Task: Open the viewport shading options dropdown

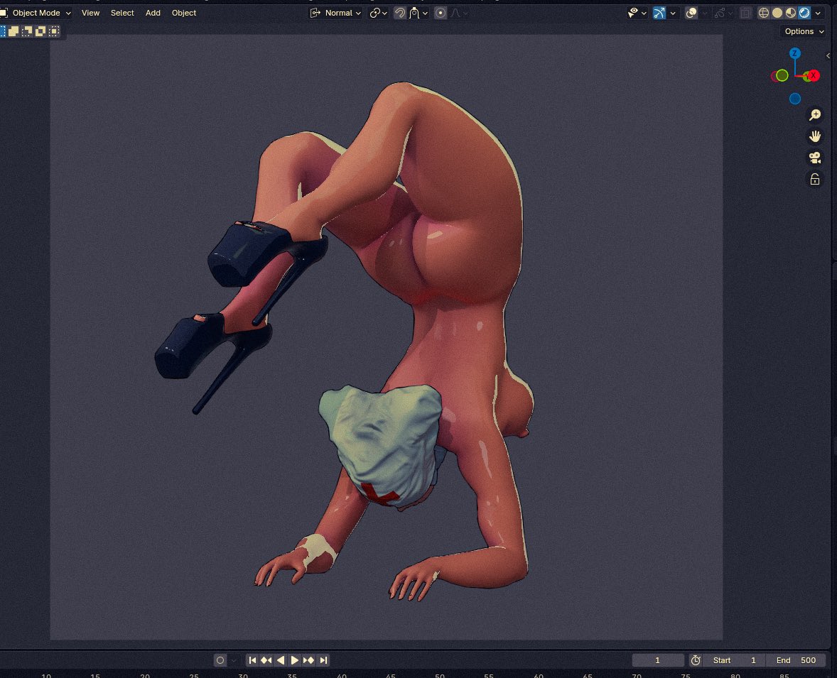Action: 818,13
